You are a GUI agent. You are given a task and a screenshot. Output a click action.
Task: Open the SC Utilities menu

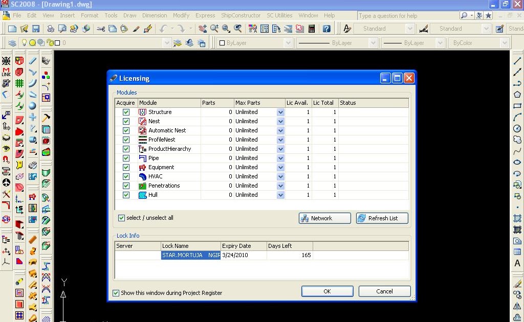(x=279, y=15)
